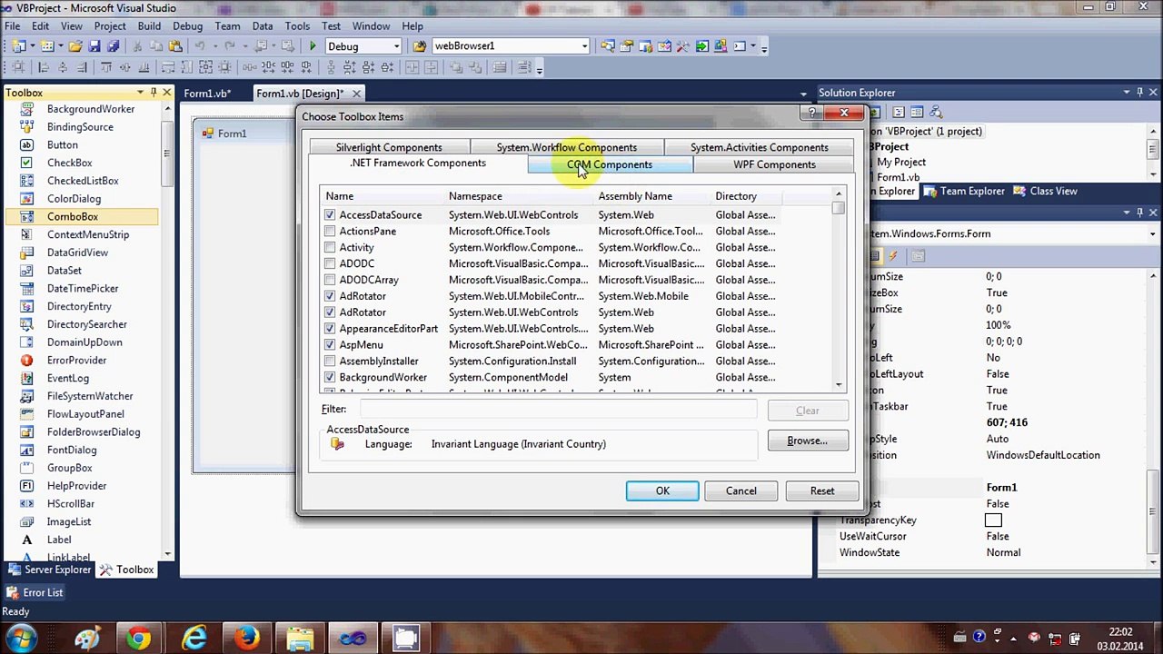Click the Align Tops layout icon
This screenshot has height=654, width=1163.
point(106,67)
